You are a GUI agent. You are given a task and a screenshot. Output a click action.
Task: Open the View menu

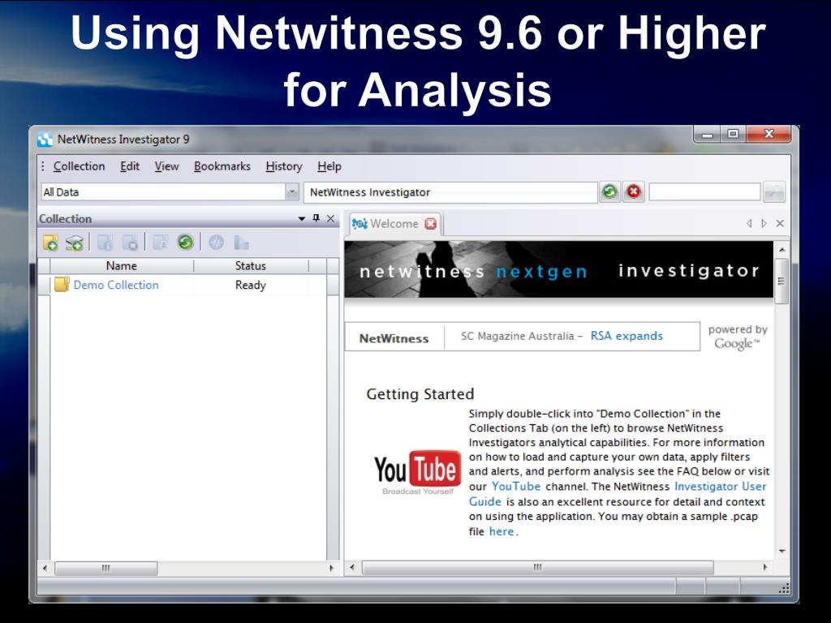coord(166,166)
